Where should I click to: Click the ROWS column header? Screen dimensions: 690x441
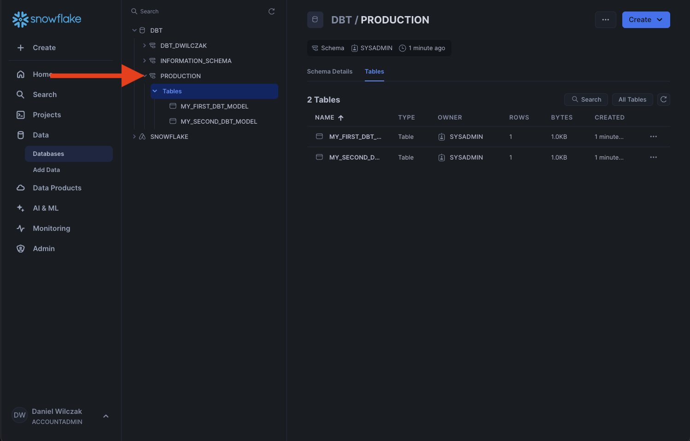coord(519,118)
